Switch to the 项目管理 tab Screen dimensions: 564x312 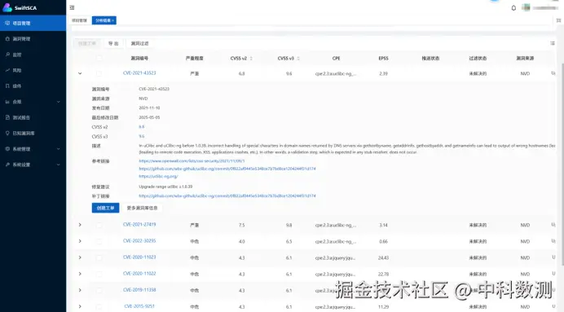[x=79, y=20]
